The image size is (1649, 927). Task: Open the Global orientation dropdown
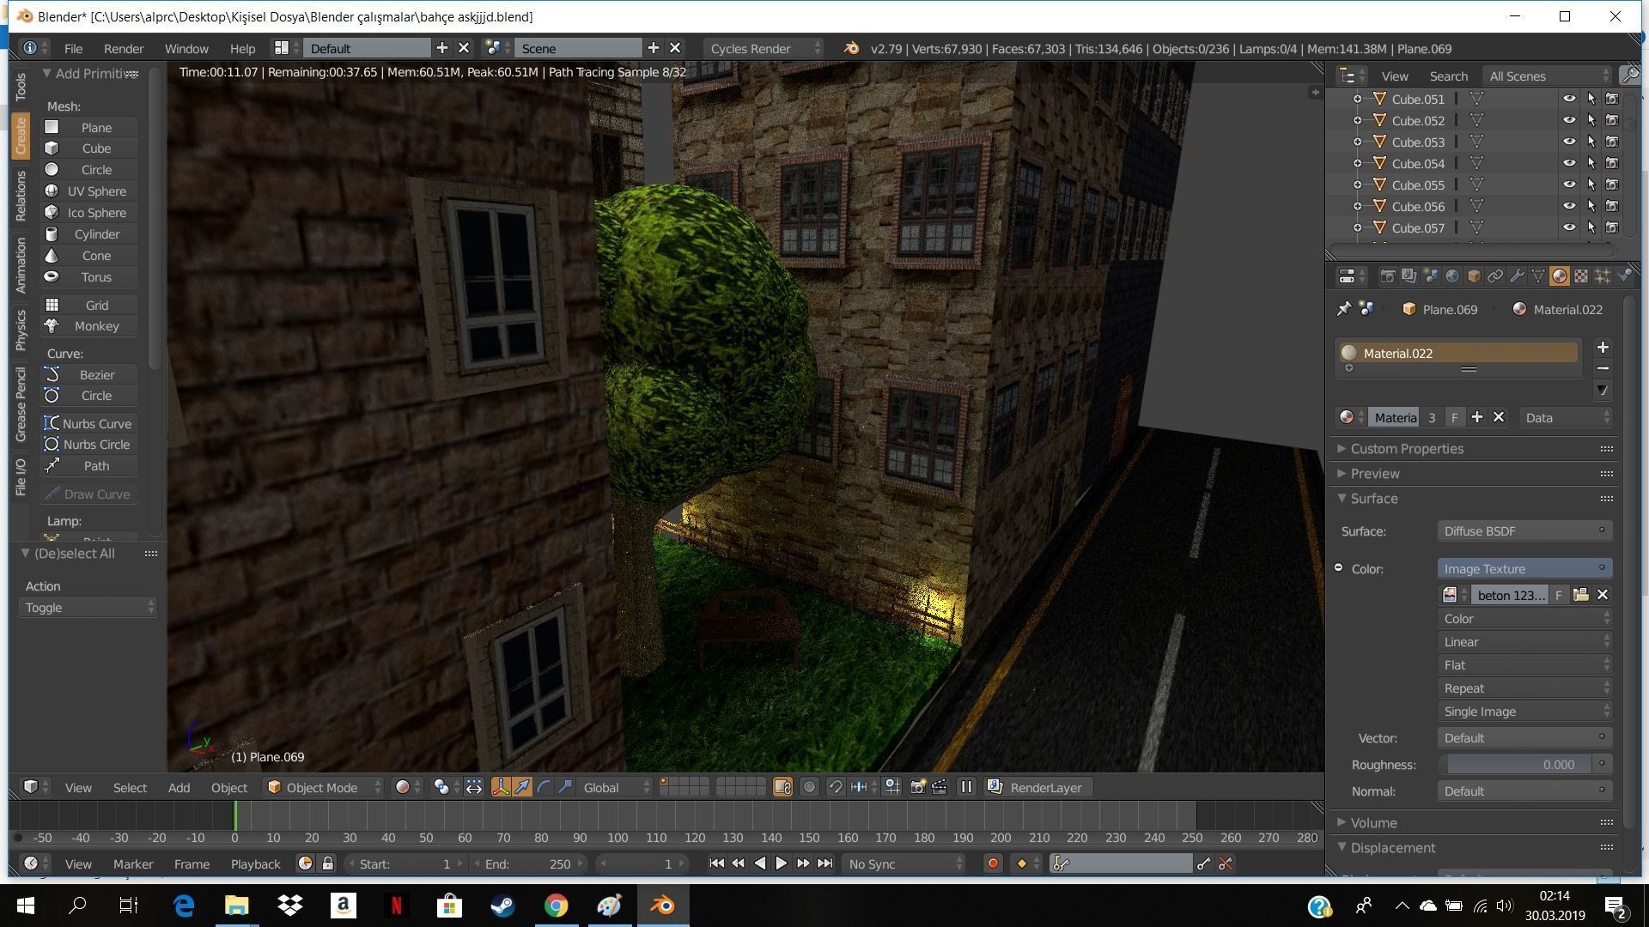616,787
